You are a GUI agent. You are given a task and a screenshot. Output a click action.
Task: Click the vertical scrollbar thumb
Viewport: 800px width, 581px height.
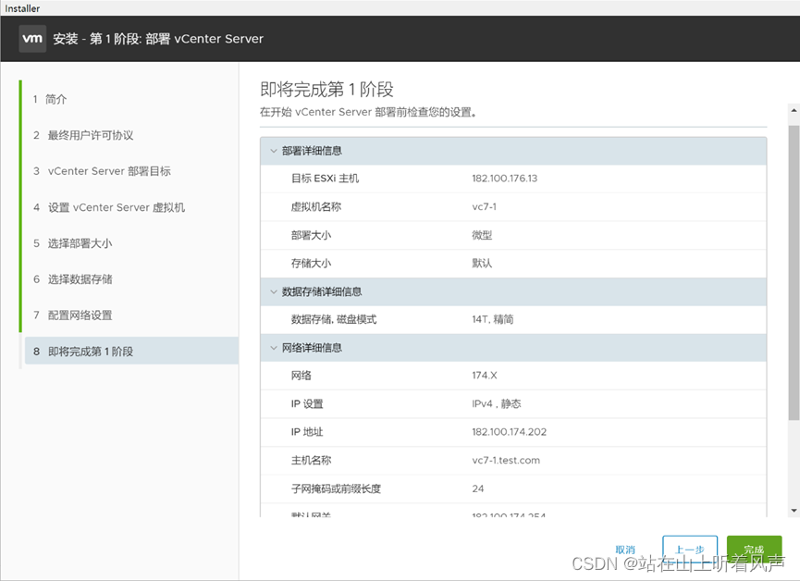(x=794, y=272)
